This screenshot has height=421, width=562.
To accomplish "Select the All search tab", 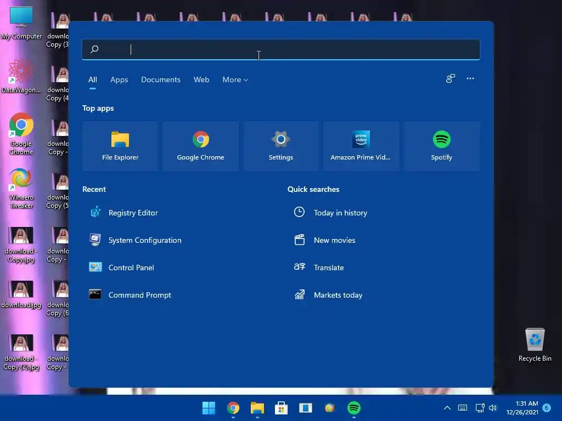I will tap(92, 79).
